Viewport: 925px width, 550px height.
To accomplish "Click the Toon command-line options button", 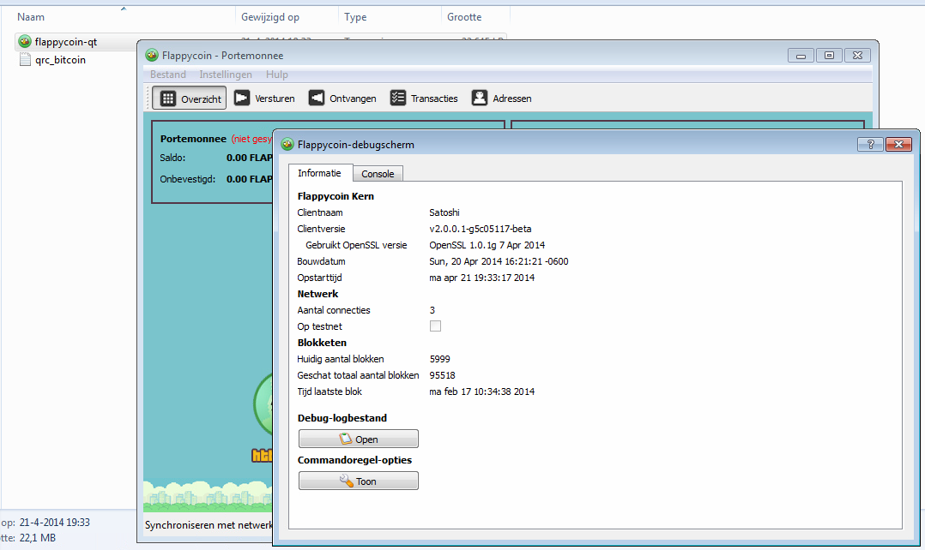I will coord(358,481).
